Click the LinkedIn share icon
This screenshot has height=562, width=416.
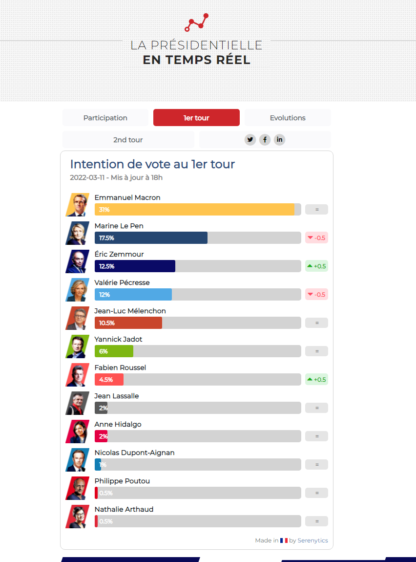(279, 140)
